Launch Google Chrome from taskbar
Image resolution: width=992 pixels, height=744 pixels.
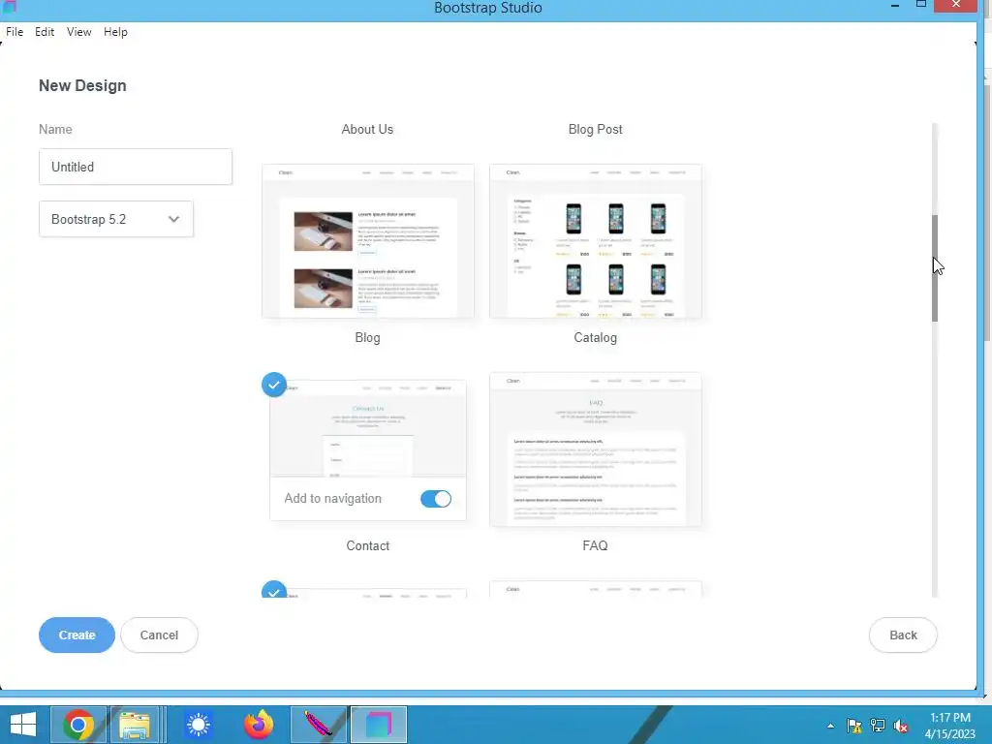[78, 725]
